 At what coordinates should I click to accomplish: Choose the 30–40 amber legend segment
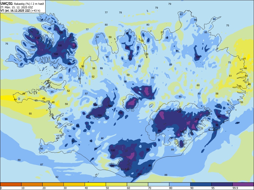(74, 184)
